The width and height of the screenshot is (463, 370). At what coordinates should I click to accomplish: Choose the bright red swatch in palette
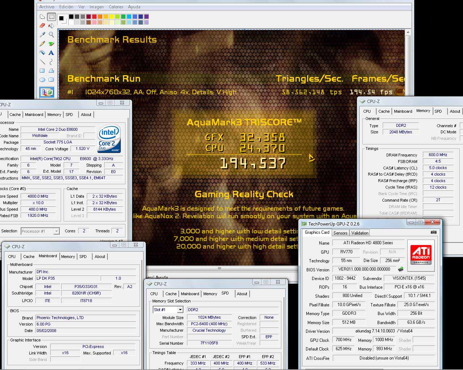[x=94, y=17]
